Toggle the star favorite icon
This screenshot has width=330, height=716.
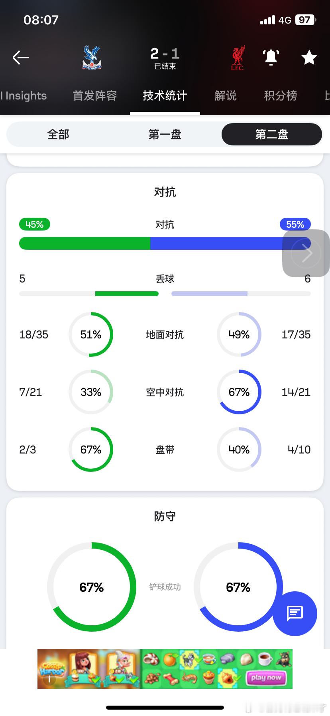point(309,58)
